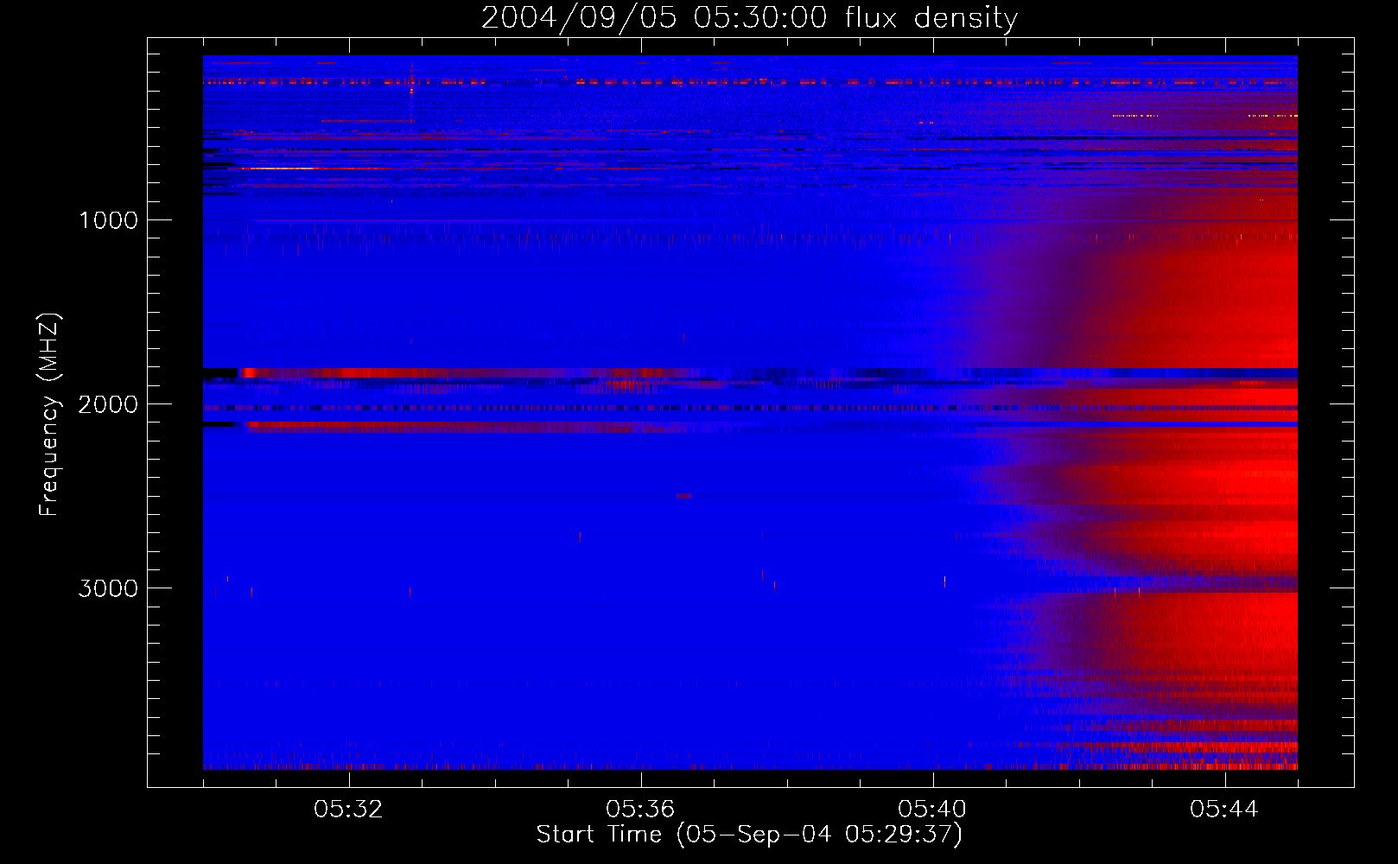The width and height of the screenshot is (1398, 864).
Task: Click the 05:36 time tick label
Action: [x=640, y=810]
